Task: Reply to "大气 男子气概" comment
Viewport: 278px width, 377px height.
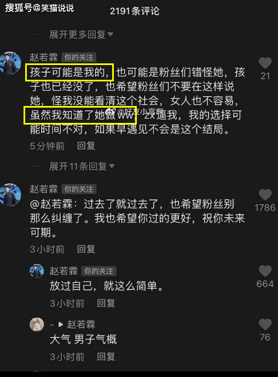Action: click(106, 357)
